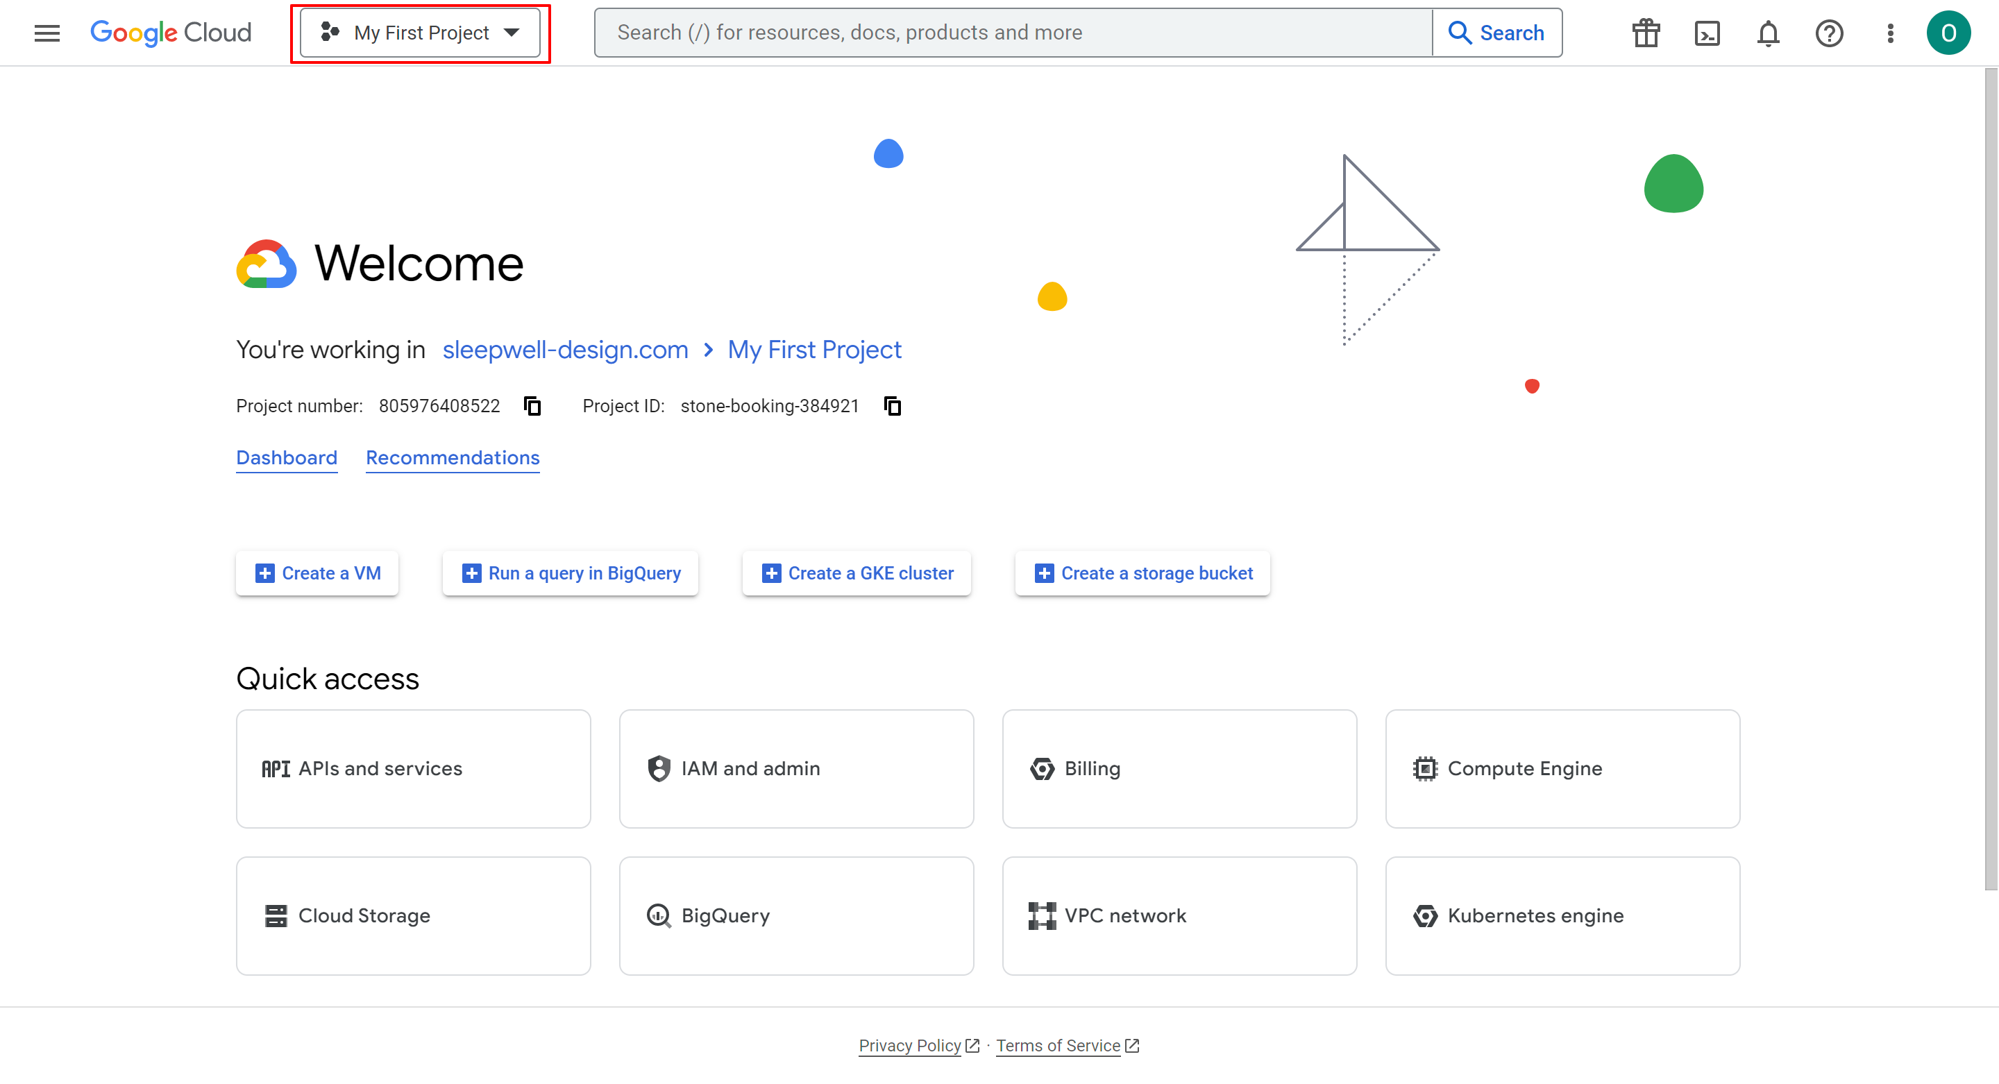Click the BigQuery magnifier icon
The height and width of the screenshot is (1084, 1999).
click(659, 915)
